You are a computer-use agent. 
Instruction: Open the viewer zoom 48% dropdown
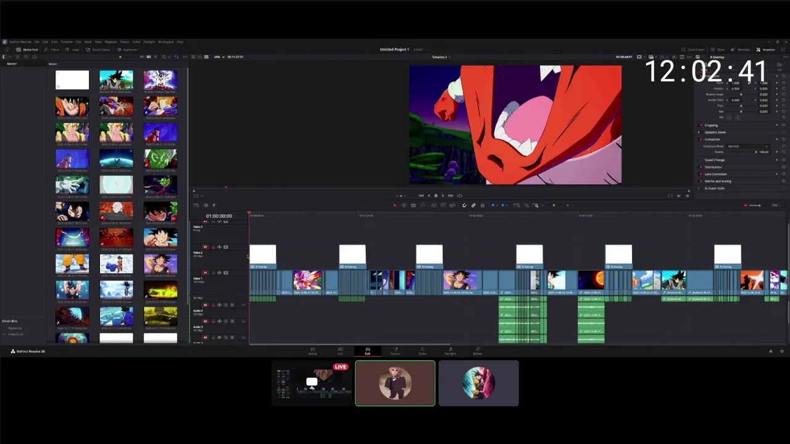coord(218,57)
